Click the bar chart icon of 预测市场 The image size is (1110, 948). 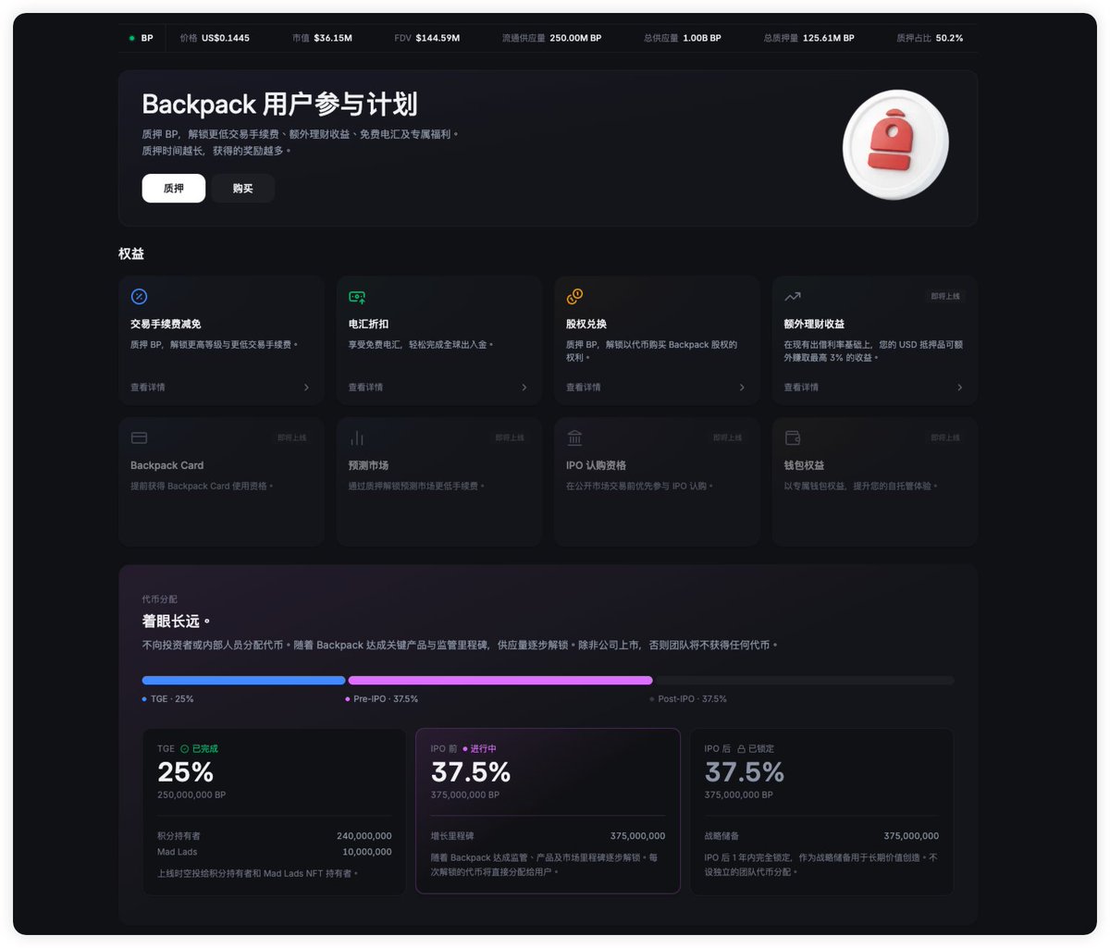click(357, 437)
